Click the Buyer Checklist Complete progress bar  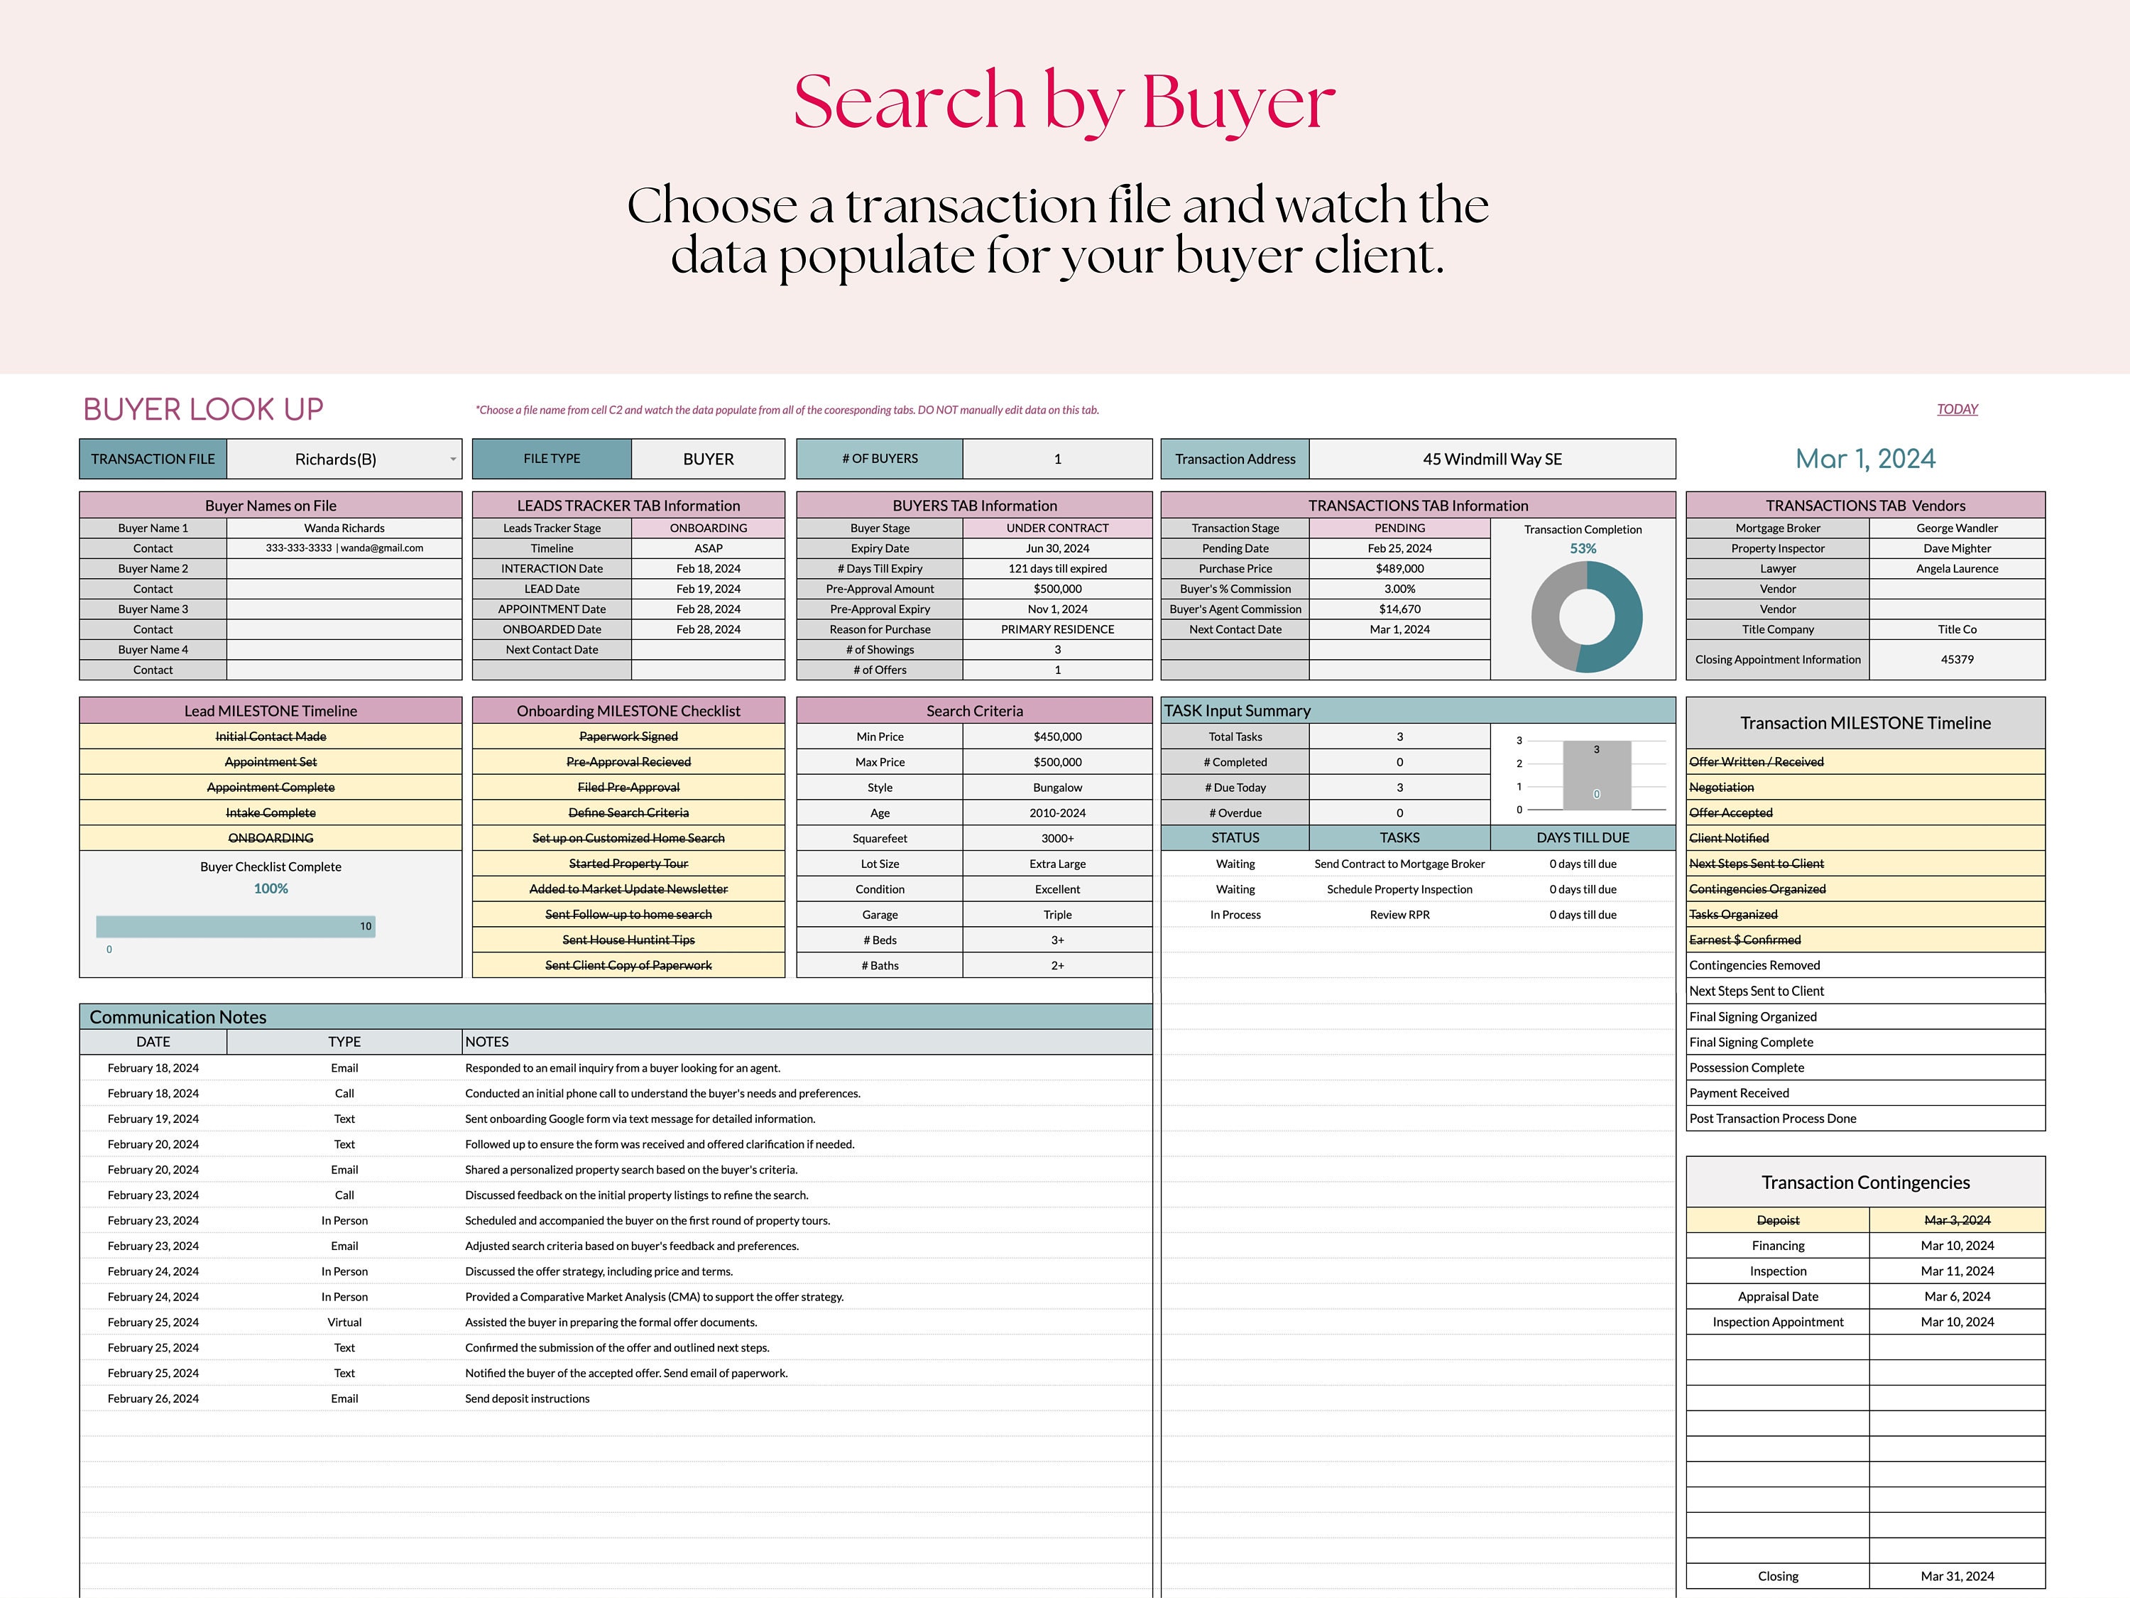point(236,925)
